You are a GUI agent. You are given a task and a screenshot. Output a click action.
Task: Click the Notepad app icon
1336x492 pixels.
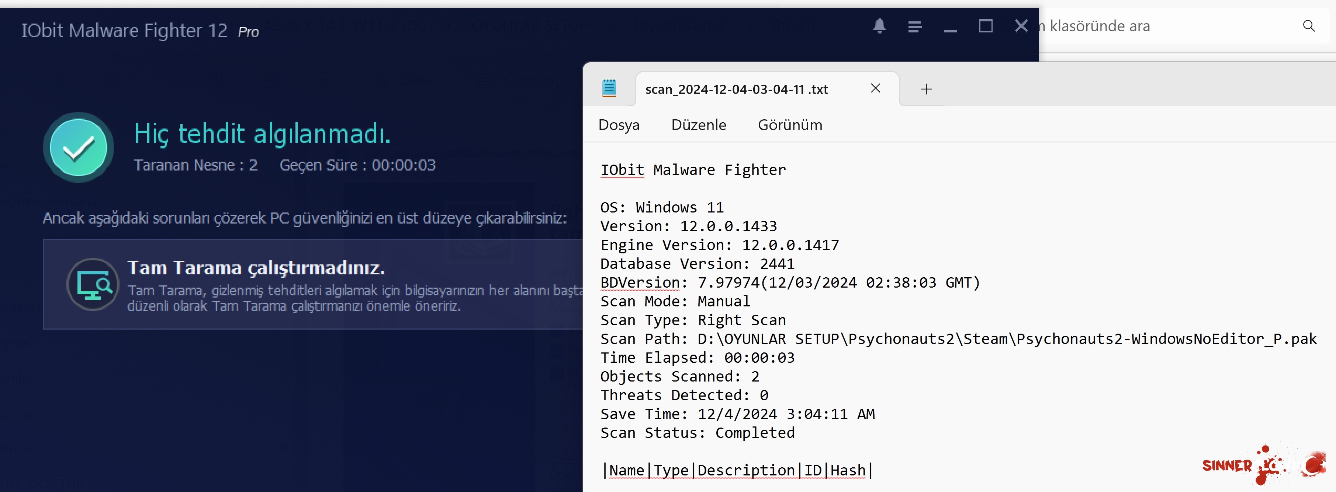point(609,88)
